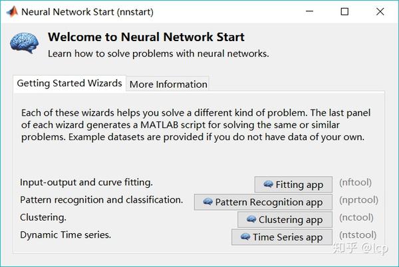Close the Neural Network Start window
Image resolution: width=399 pixels, height=267 pixels.
380,11
